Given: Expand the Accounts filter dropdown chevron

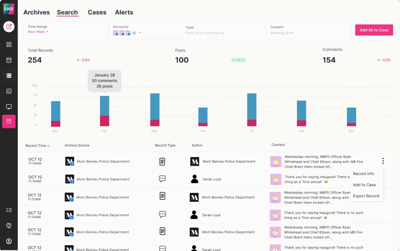Looking at the screenshot, I should [x=139, y=33].
